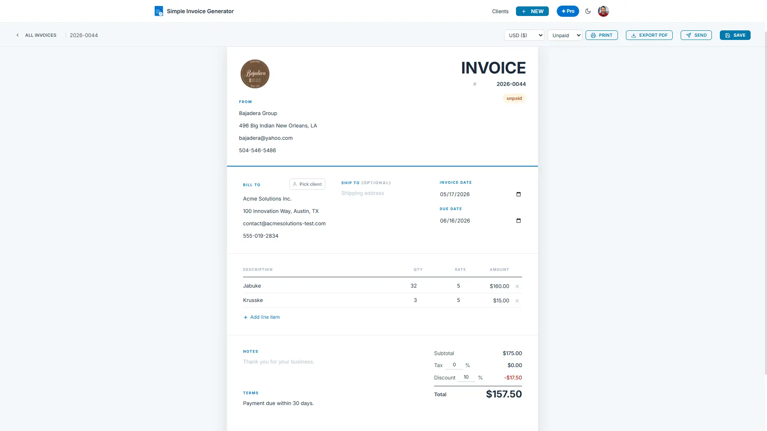Click the -$17.50 discount amount
Image resolution: width=767 pixels, height=431 pixels.
point(513,378)
